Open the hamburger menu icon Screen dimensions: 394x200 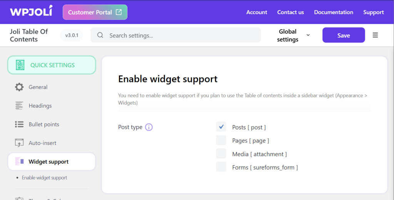tap(375, 35)
